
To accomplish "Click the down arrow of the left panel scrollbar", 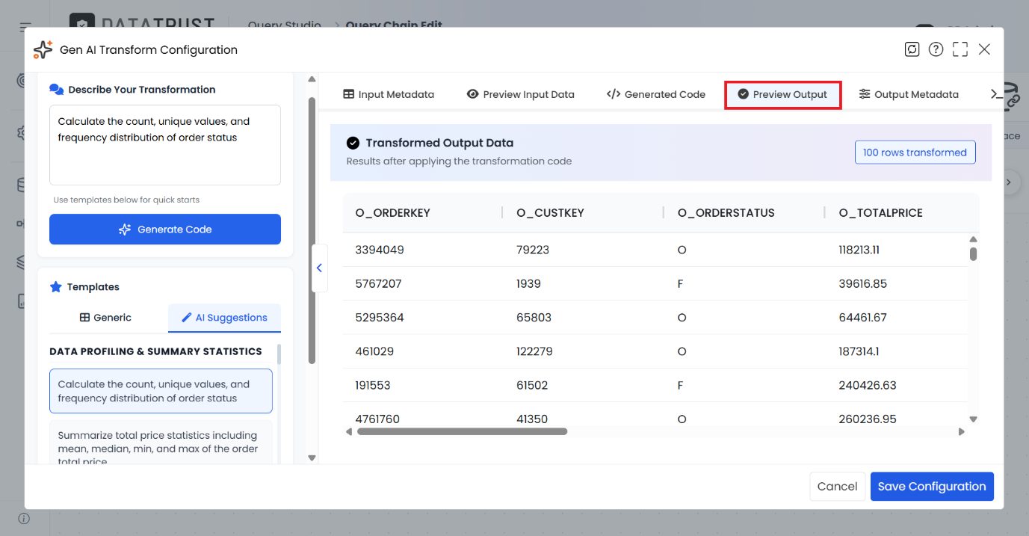I will pos(312,458).
